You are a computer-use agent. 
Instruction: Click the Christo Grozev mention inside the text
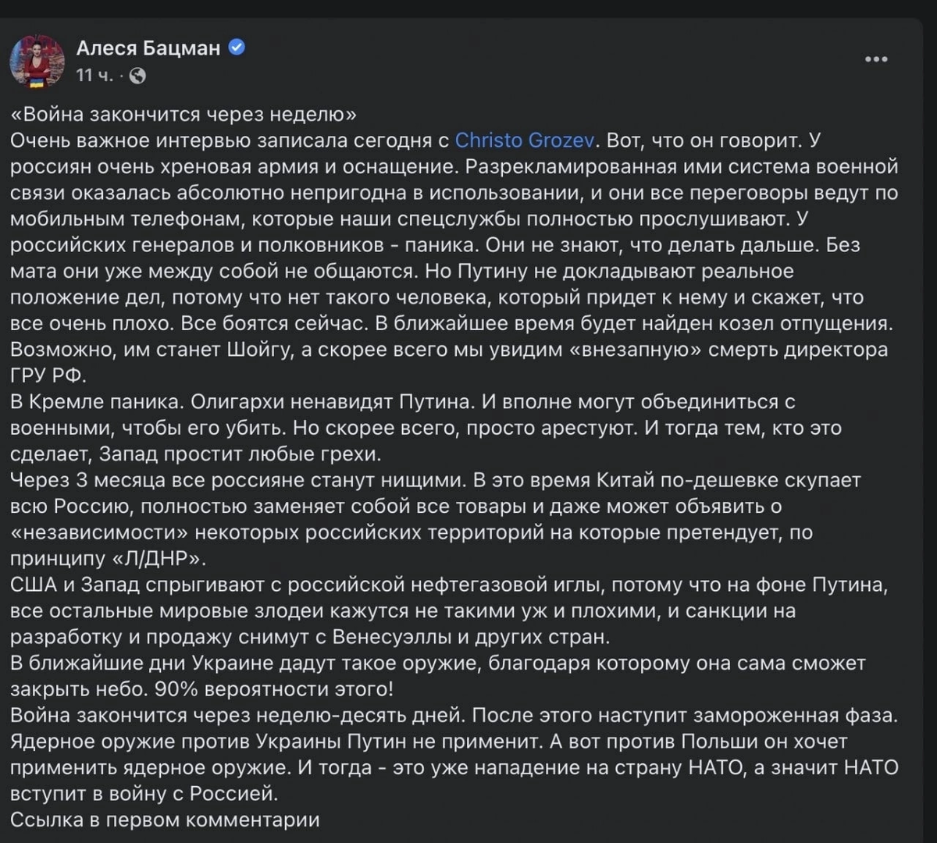click(524, 140)
